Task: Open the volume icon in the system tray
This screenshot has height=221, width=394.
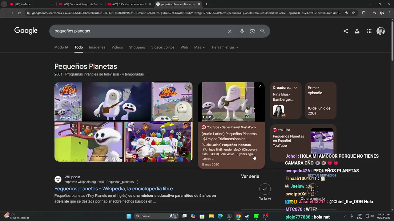Action: 372,216
